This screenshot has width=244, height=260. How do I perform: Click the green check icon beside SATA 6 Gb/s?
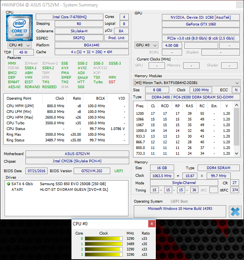[8, 184]
